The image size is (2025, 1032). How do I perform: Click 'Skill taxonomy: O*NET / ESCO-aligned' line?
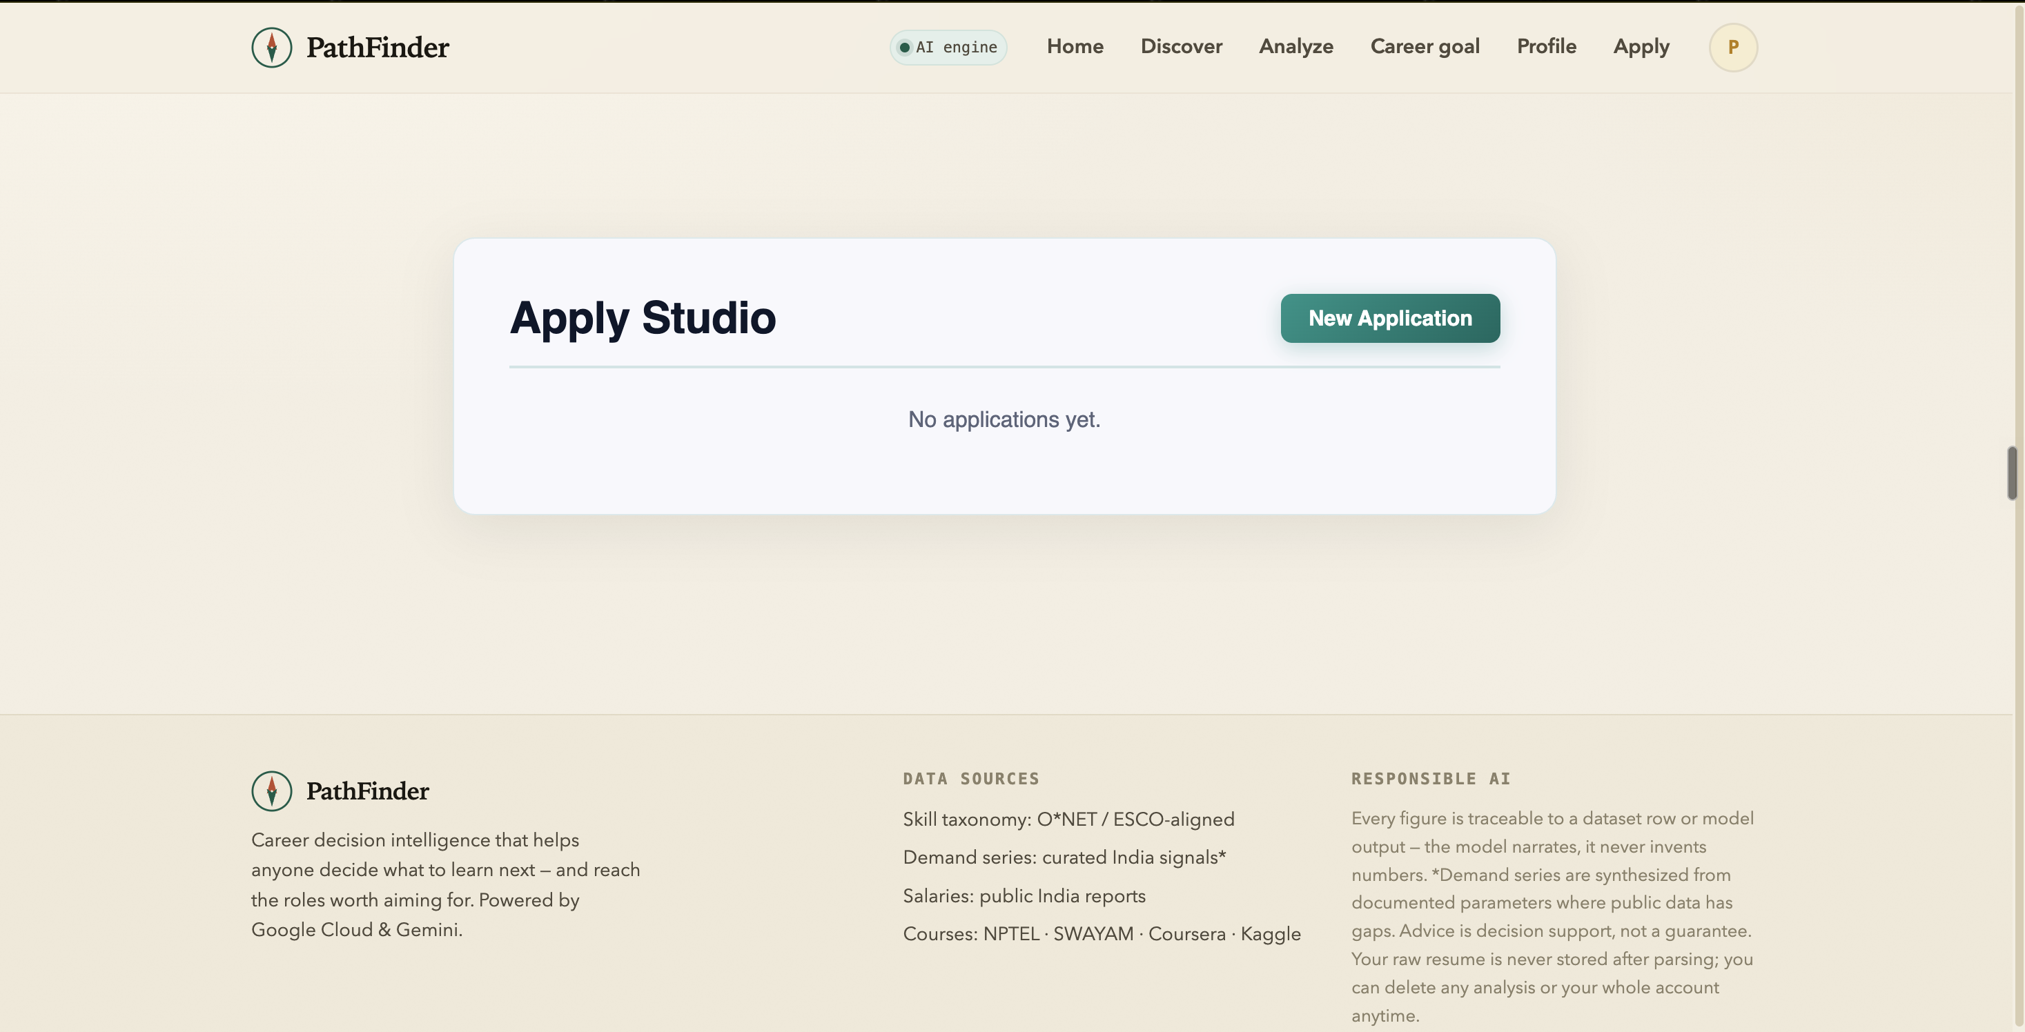pos(1068,819)
